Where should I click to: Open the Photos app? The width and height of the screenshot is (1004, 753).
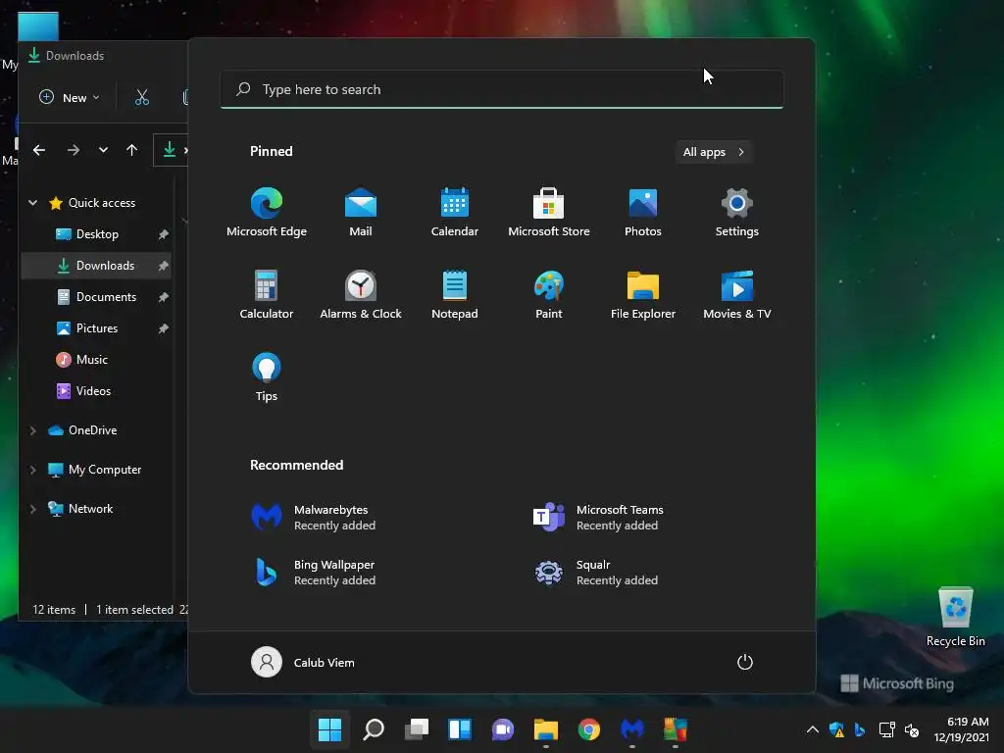point(643,213)
